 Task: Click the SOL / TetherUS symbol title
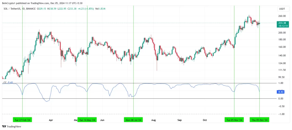click(x=12, y=9)
